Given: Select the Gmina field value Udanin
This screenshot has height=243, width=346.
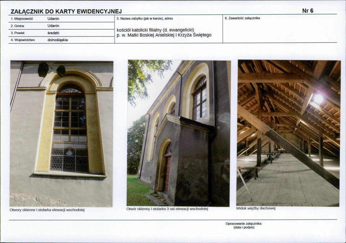Looking at the screenshot, I should [53, 26].
